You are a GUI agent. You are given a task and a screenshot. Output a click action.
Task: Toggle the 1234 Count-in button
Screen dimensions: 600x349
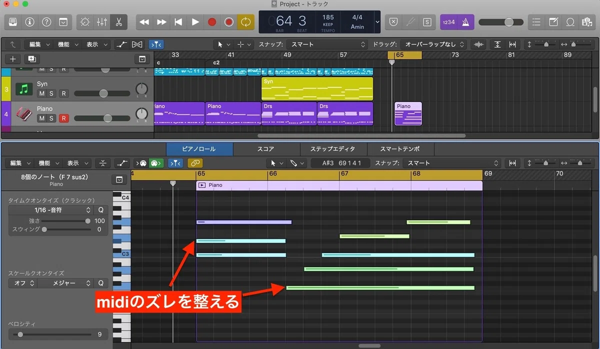[448, 22]
